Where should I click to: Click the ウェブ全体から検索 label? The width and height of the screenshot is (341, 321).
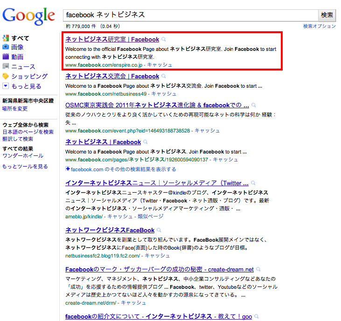click(x=26, y=125)
